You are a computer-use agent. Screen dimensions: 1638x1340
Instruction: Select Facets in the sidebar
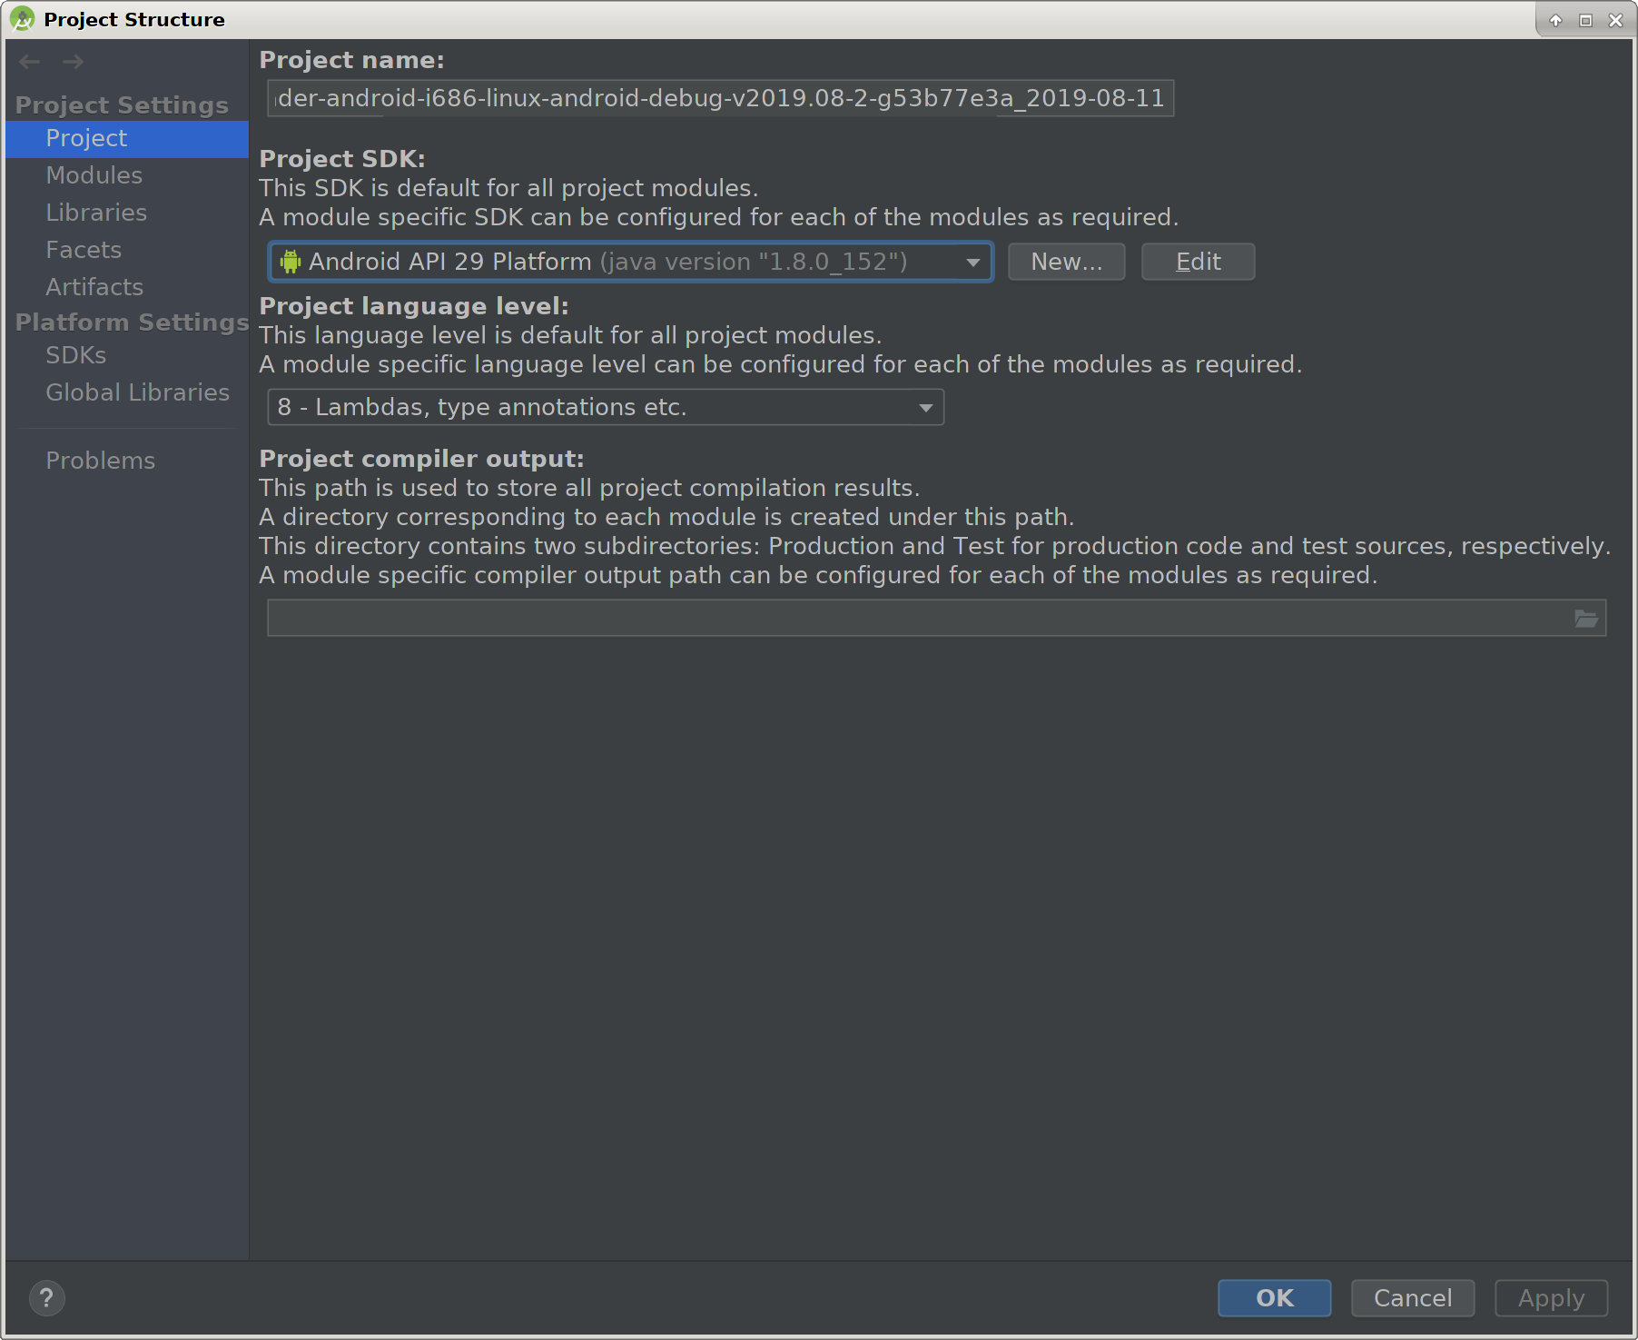[x=83, y=249]
